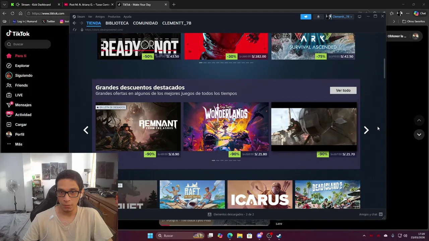Switch to Stream - Kick Dashboard tab
Viewport: 429px width, 241px height.
coord(35,5)
